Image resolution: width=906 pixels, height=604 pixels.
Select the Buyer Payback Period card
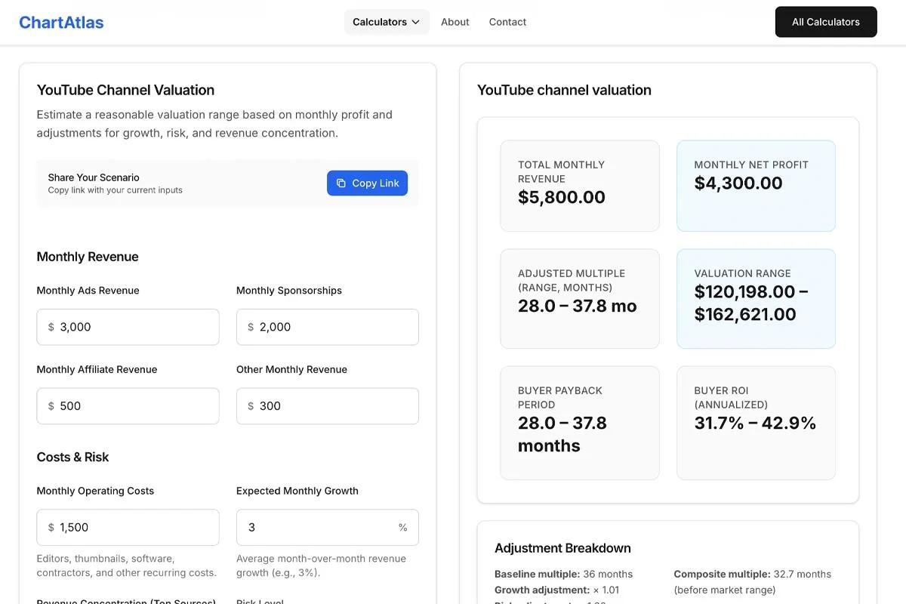pos(579,423)
